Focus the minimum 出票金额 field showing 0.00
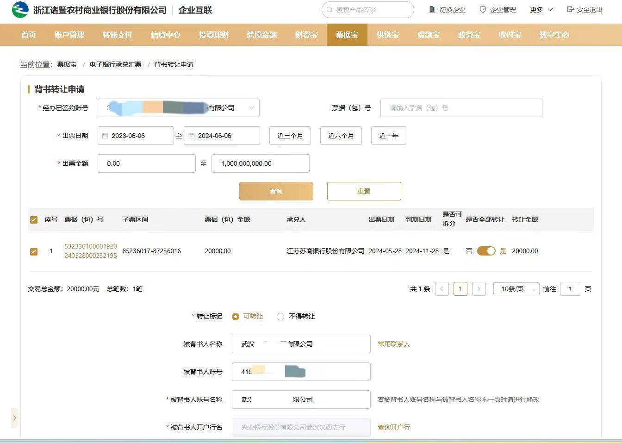Image resolution: width=622 pixels, height=443 pixels. click(x=147, y=163)
